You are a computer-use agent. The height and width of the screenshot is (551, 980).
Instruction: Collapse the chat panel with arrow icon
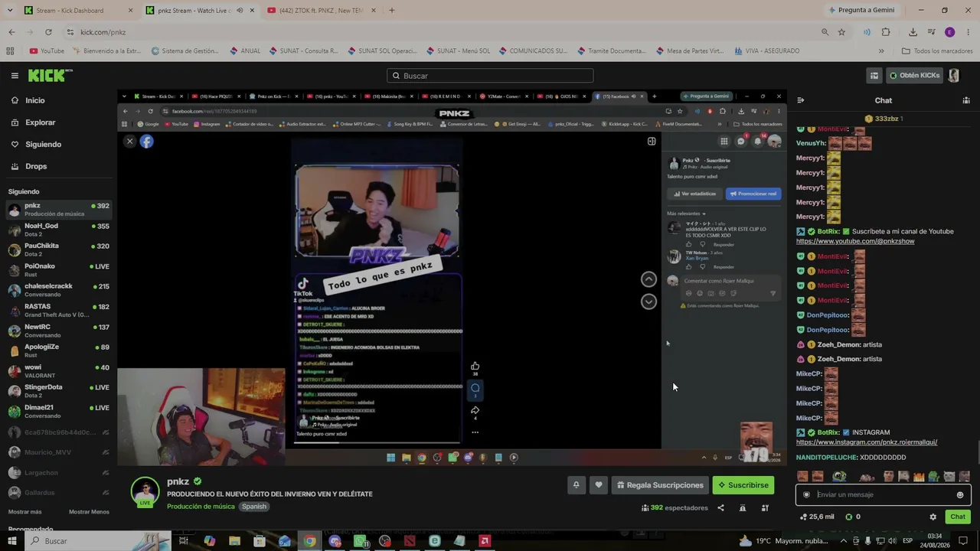point(801,100)
